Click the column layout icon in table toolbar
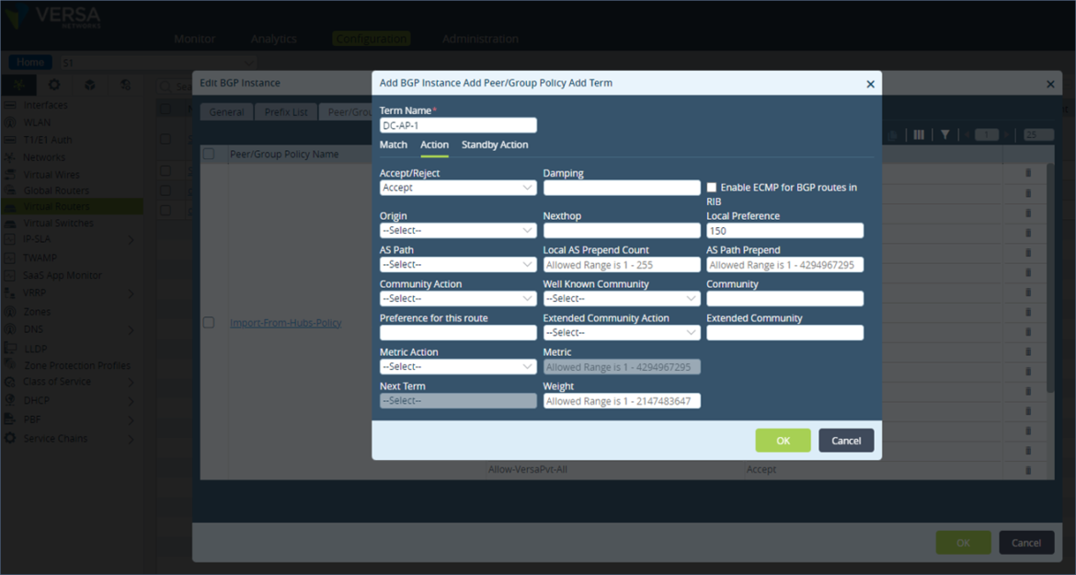 click(918, 135)
